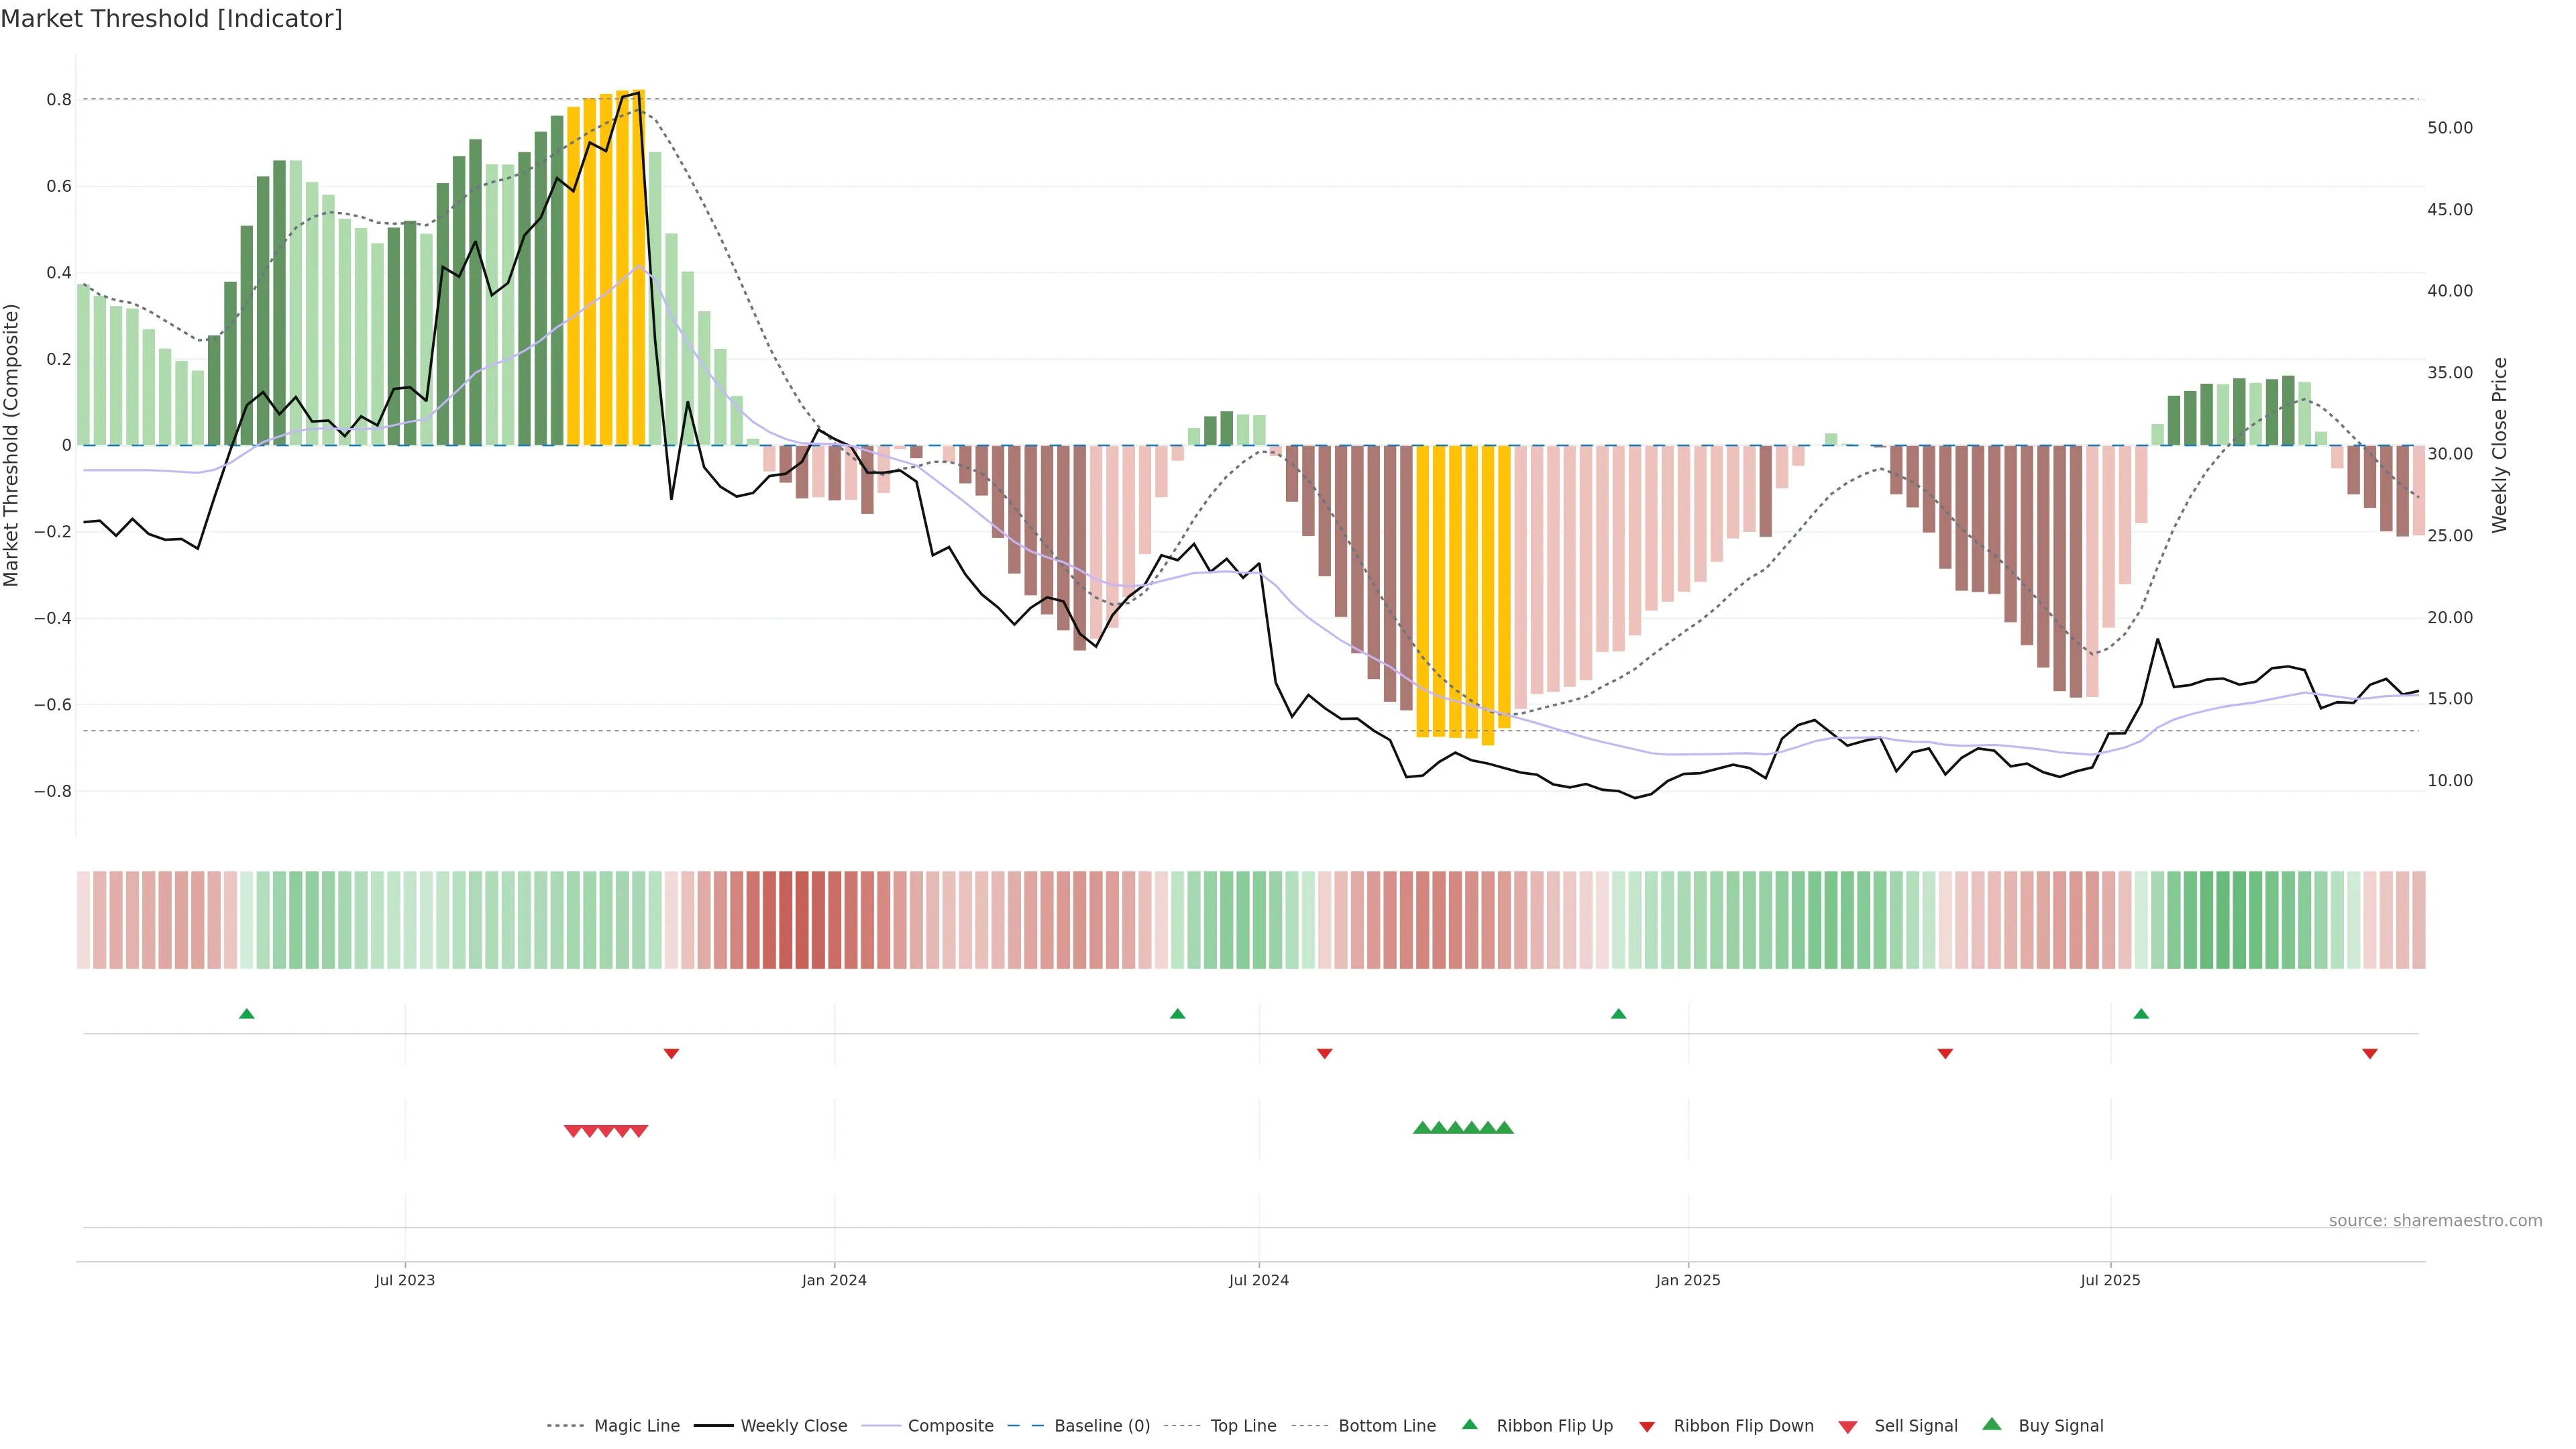Toggle Sell Signal legend entry
Screen dimensions: 2576x1449
click(1915, 1426)
